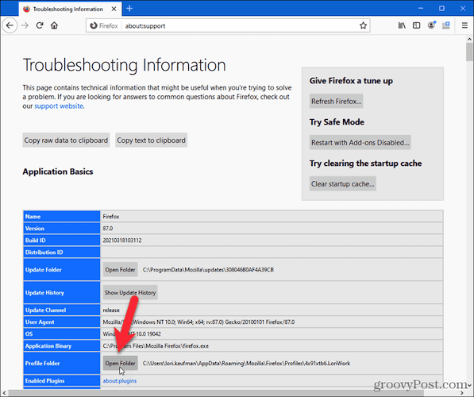
Task: Select the Build ID value 20210318103112
Action: (x=122, y=241)
